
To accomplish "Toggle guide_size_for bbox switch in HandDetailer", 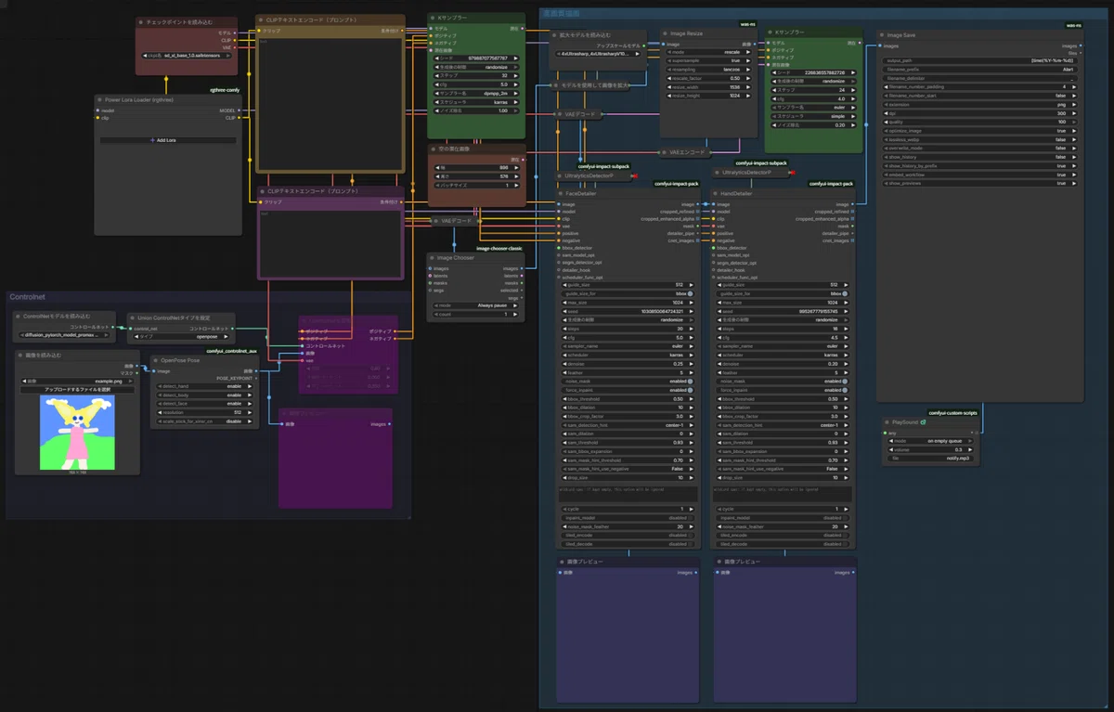I will pyautogui.click(x=847, y=293).
